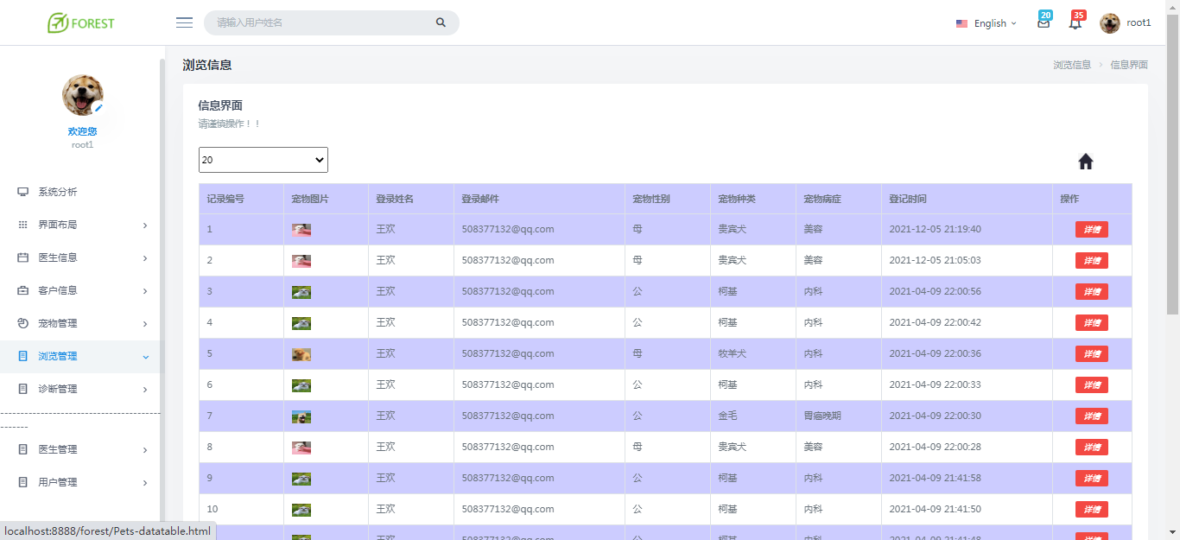Click the pet thumbnail in record 5
The width and height of the screenshot is (1180, 540).
coord(301,354)
